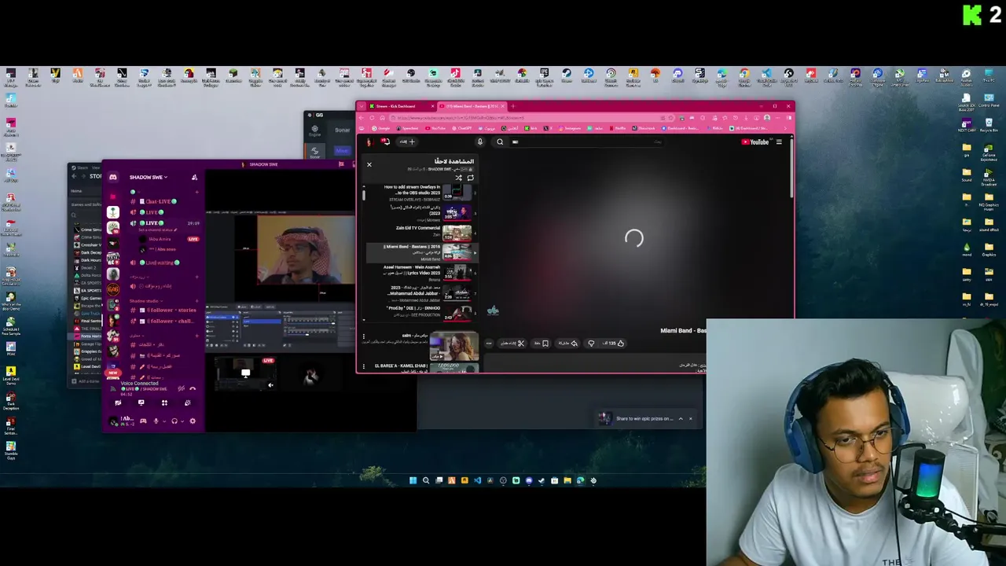Image resolution: width=1006 pixels, height=566 pixels.
Task: Open Discord headphone output options arrow
Action: pyautogui.click(x=182, y=421)
